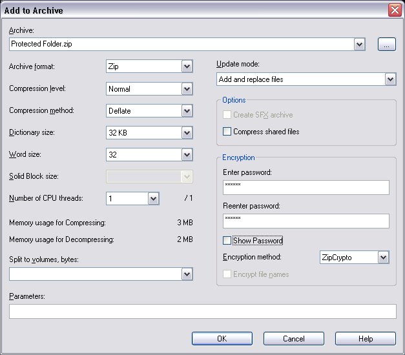Close the Add to Archive dialog
This screenshot has height=355, width=405.
(x=395, y=10)
